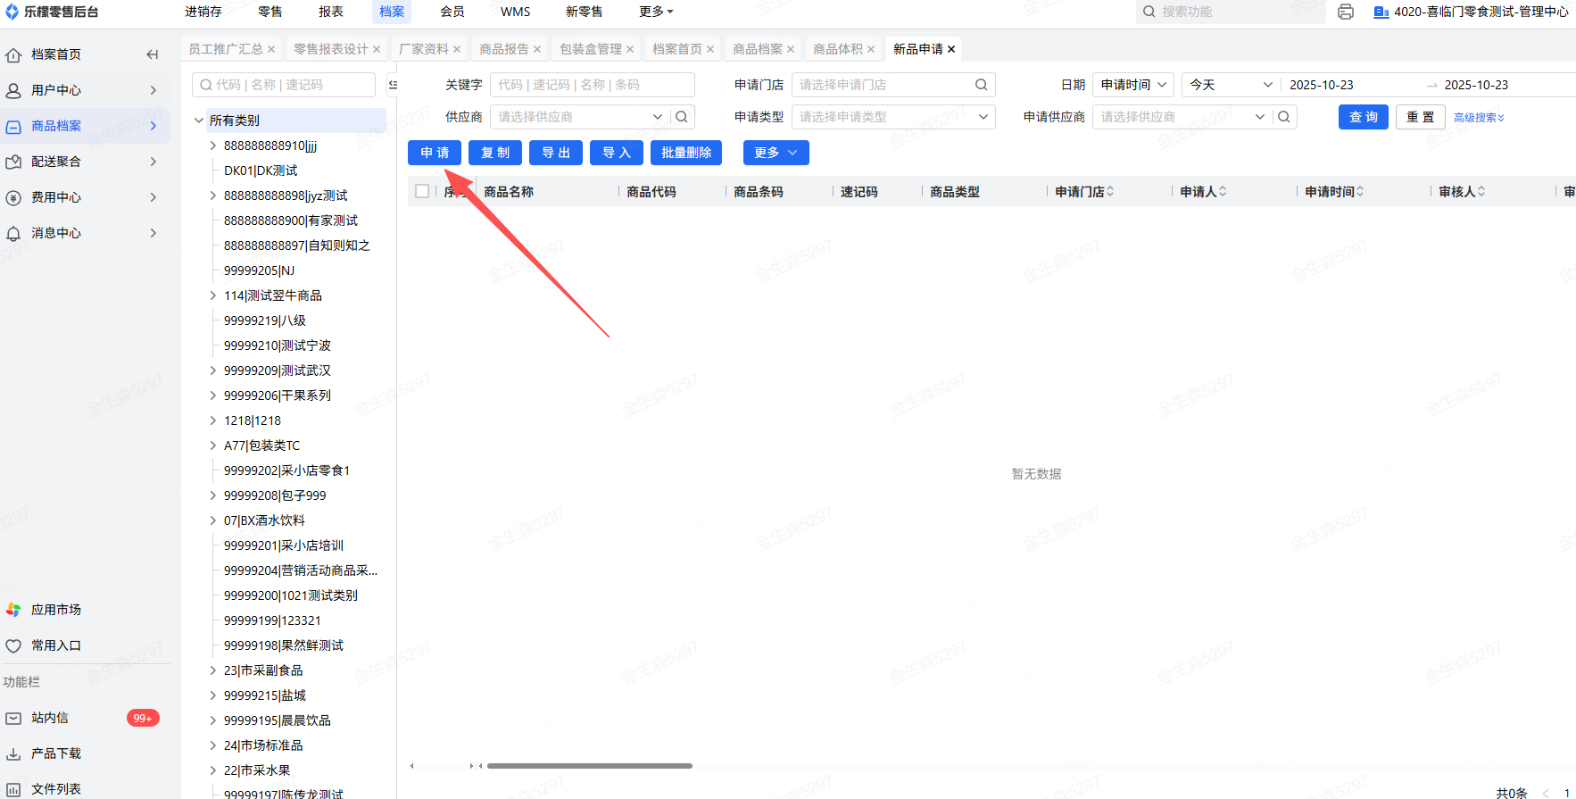Screen dimensions: 1576x799
Task: Sort by 申请人 column
Action: point(1223,192)
